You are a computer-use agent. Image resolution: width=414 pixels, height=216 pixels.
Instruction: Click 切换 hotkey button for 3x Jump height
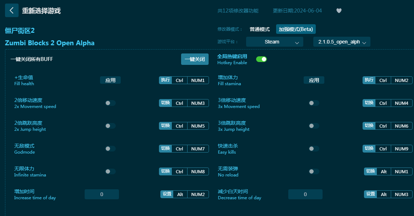(x=369, y=126)
